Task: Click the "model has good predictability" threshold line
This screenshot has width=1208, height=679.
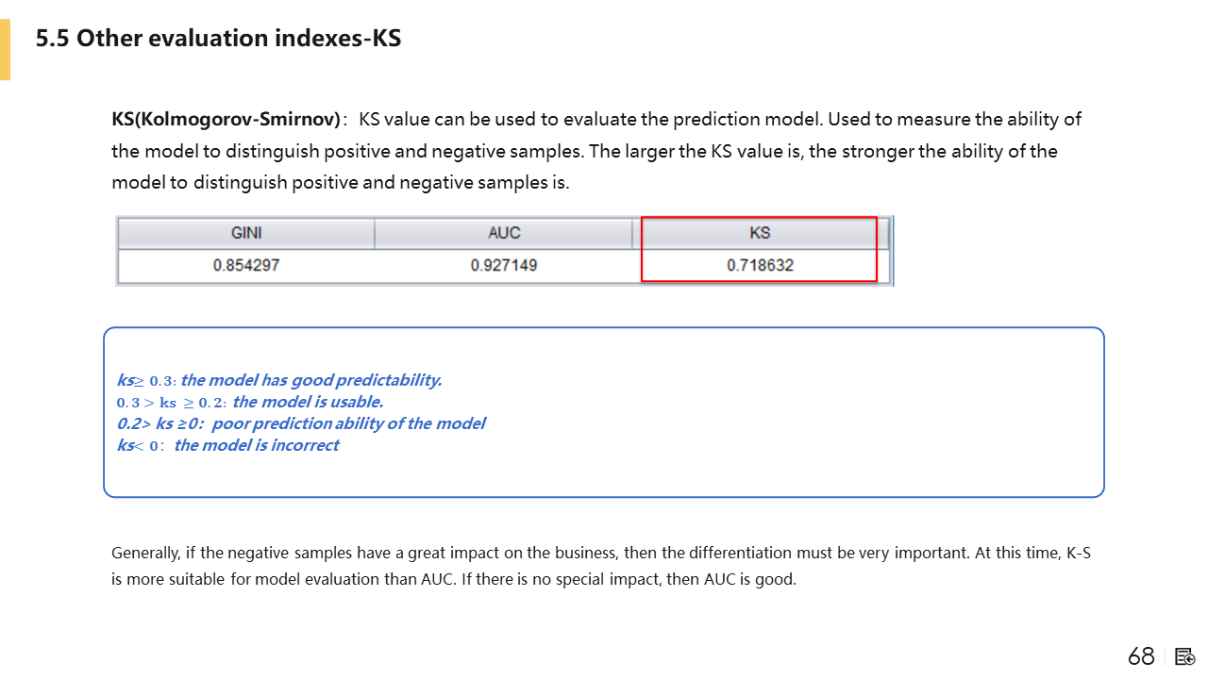Action: tap(279, 380)
